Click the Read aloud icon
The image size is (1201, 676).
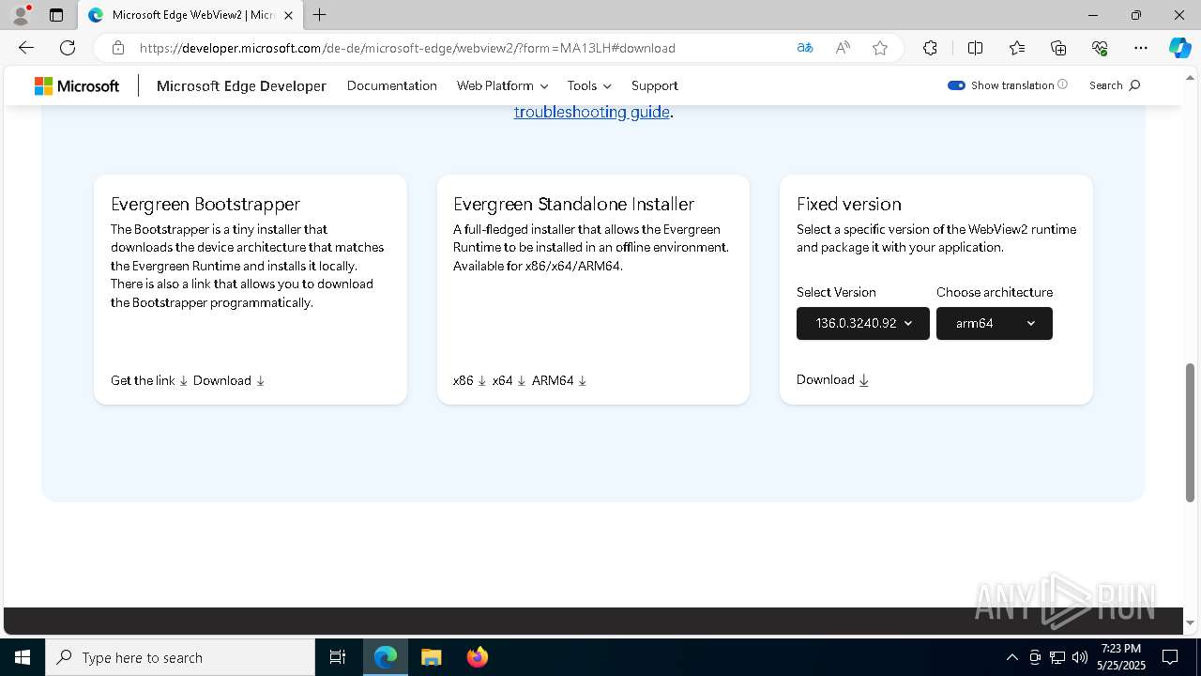point(843,48)
